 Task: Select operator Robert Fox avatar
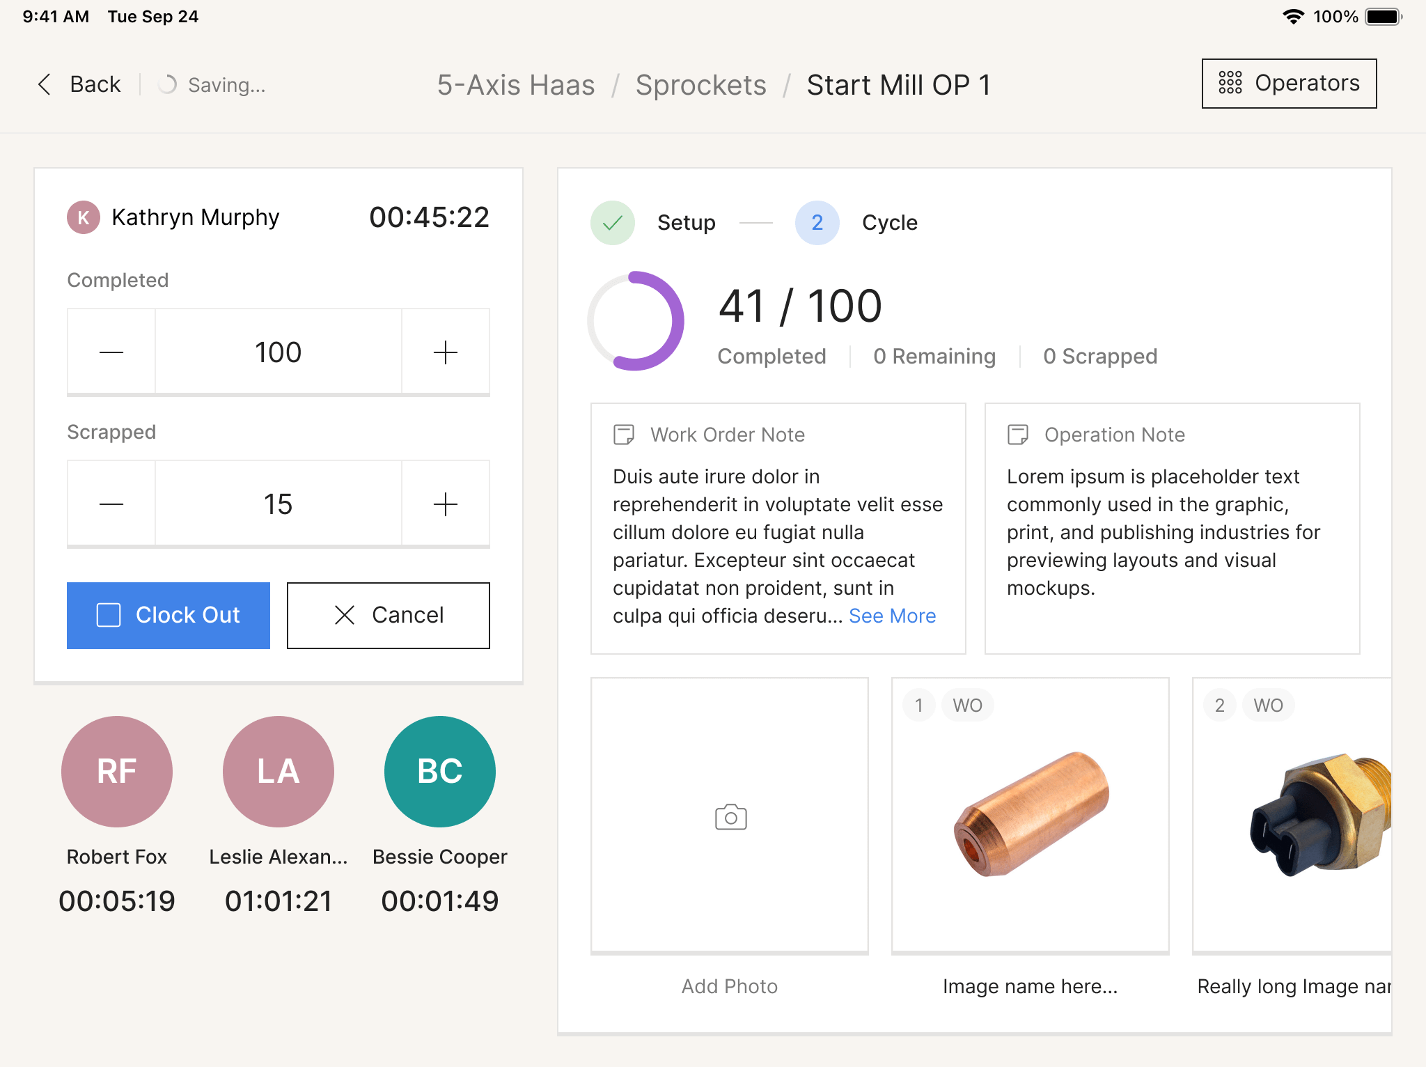[x=117, y=772]
